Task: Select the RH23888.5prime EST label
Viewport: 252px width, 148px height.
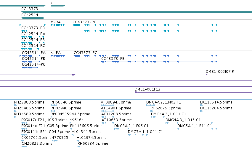Action: (29, 102)
